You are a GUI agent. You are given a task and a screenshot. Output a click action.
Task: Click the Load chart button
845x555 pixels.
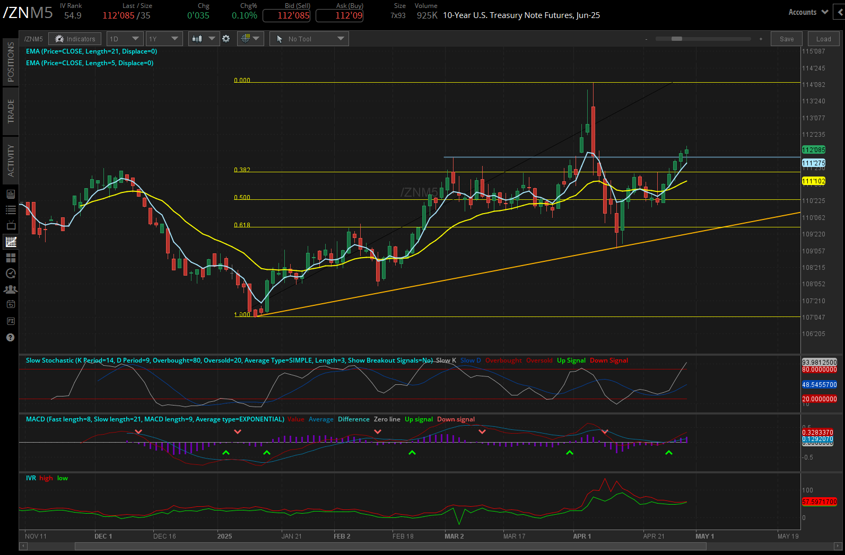pyautogui.click(x=824, y=39)
